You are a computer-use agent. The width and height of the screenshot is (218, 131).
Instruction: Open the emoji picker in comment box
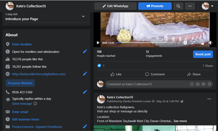(x=192, y=84)
